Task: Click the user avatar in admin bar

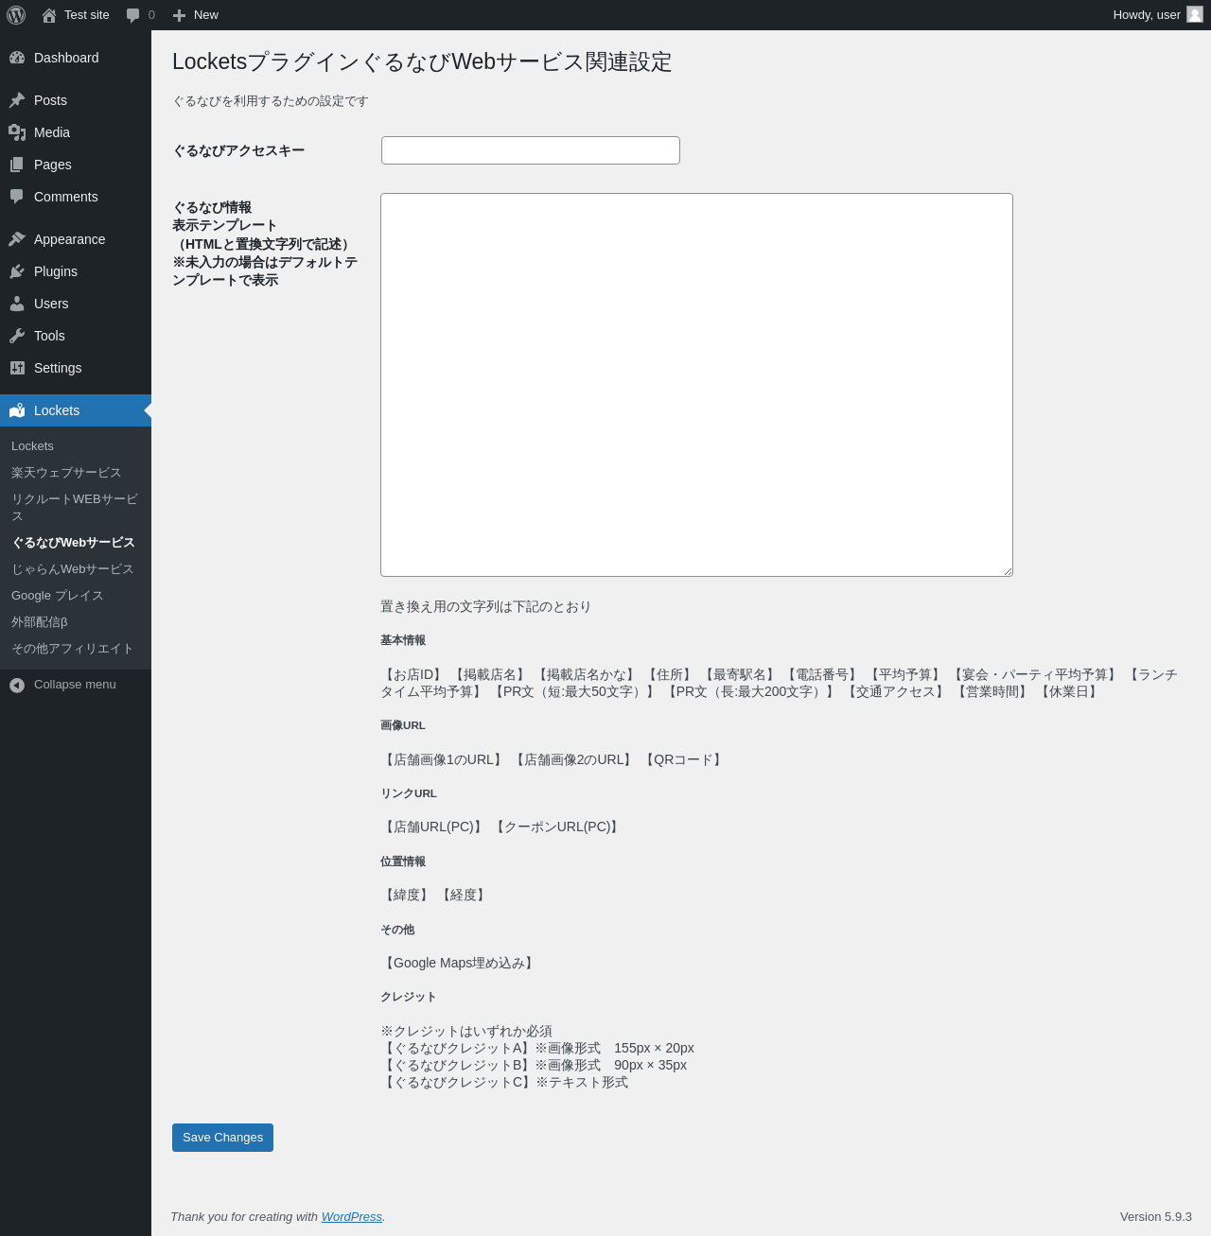Action: 1195,14
